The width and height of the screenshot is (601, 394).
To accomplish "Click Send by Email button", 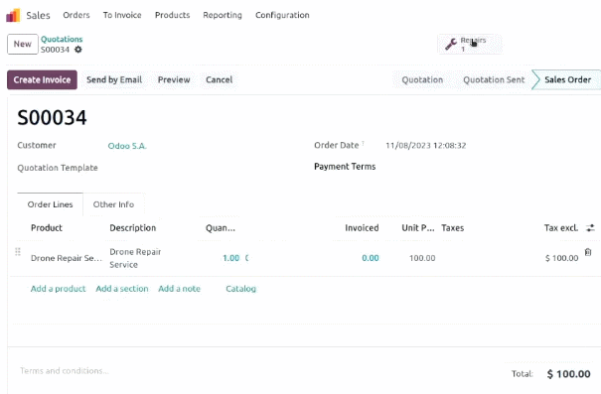I will [114, 79].
